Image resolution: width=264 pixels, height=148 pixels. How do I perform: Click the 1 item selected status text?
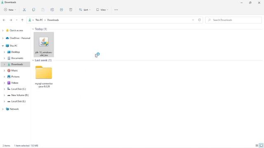click(22, 146)
